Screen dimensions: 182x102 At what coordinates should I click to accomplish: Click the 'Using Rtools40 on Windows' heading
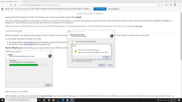[90, 14]
